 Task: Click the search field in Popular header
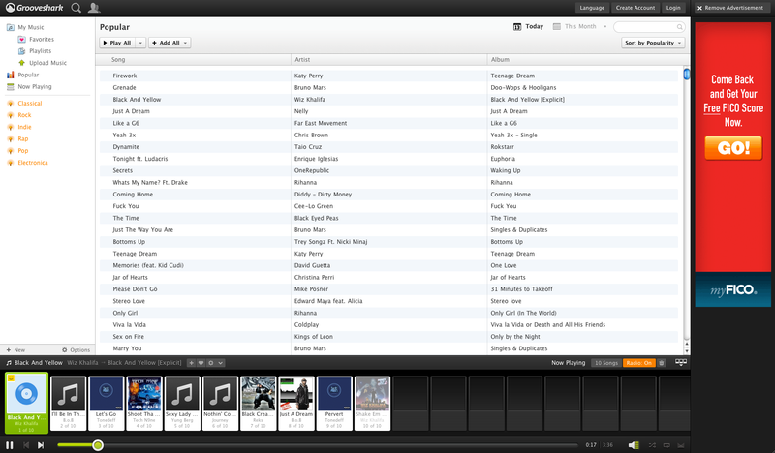[x=649, y=27]
